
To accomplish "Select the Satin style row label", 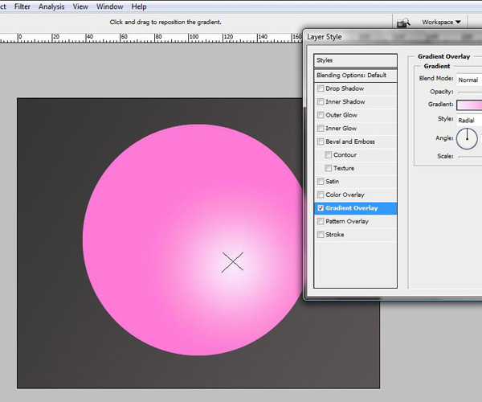I will tap(333, 181).
